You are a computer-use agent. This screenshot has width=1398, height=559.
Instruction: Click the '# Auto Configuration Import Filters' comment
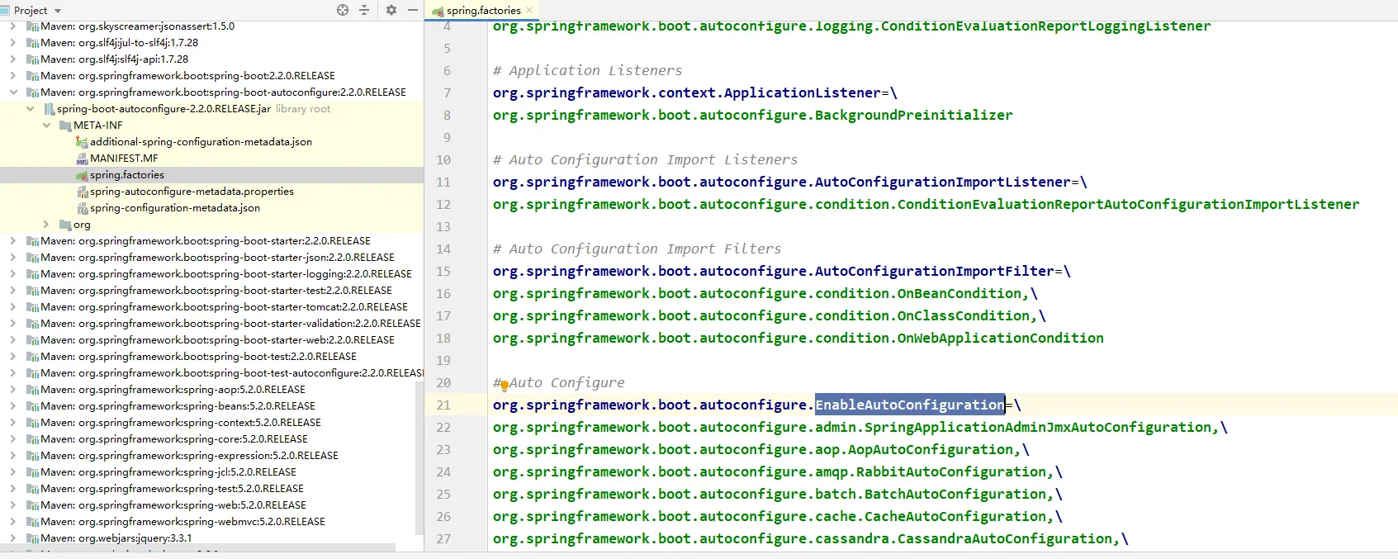637,249
